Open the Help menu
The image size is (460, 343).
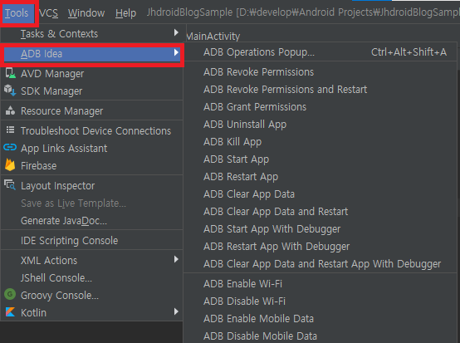(125, 13)
